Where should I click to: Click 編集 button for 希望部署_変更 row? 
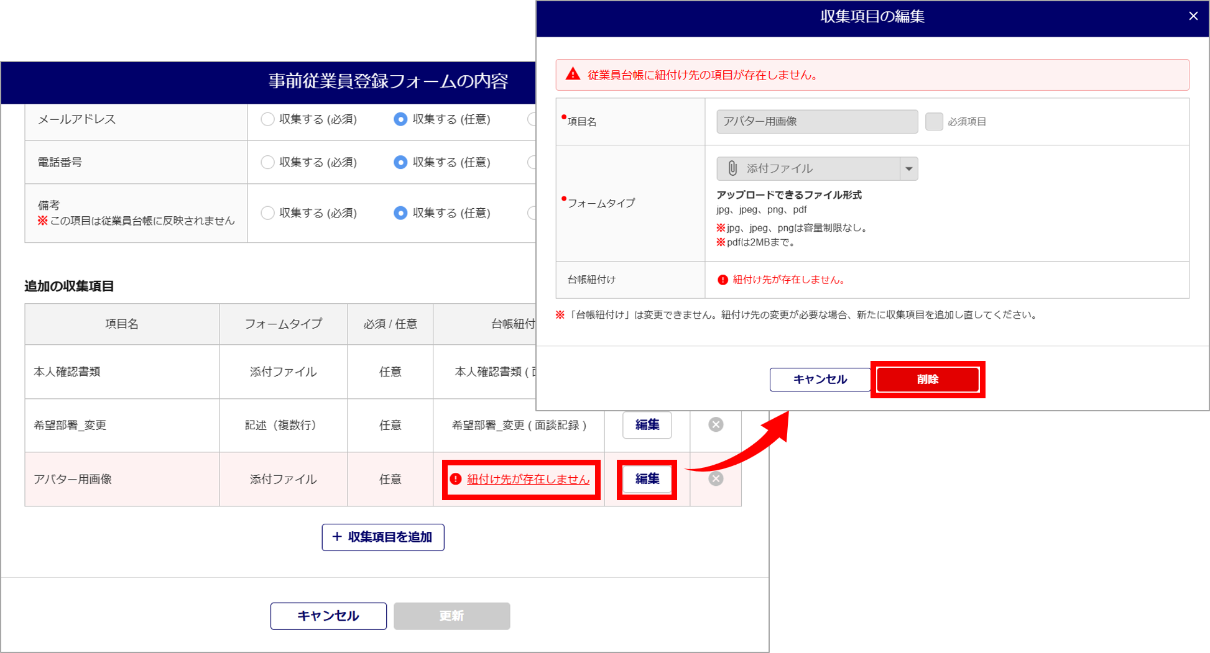647,425
